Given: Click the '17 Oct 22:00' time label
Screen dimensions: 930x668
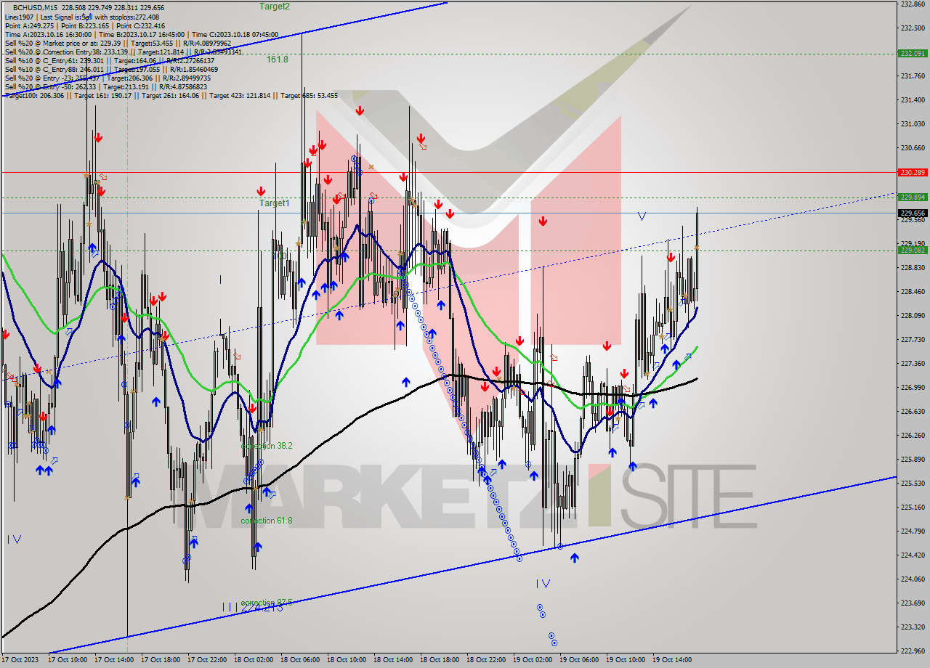Looking at the screenshot, I should (x=207, y=660).
